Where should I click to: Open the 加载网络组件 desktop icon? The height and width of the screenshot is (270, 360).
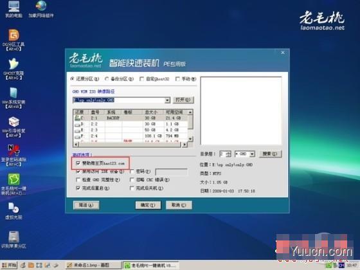(x=41, y=9)
